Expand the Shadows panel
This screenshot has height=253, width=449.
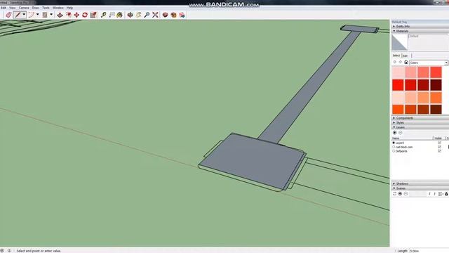tap(394, 183)
